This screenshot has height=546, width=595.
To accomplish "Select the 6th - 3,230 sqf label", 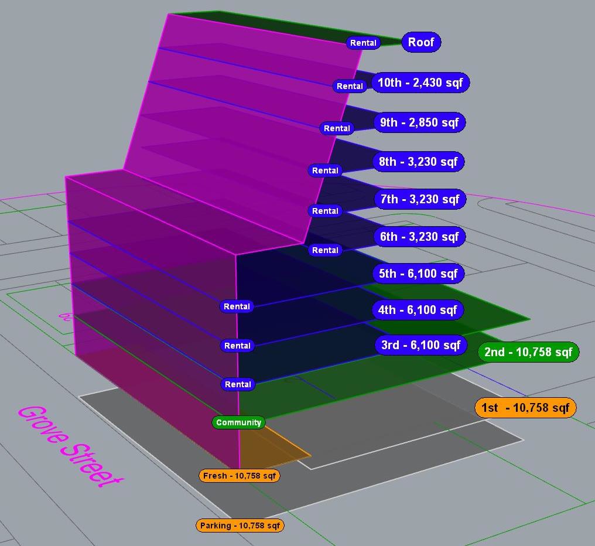I will pos(419,237).
